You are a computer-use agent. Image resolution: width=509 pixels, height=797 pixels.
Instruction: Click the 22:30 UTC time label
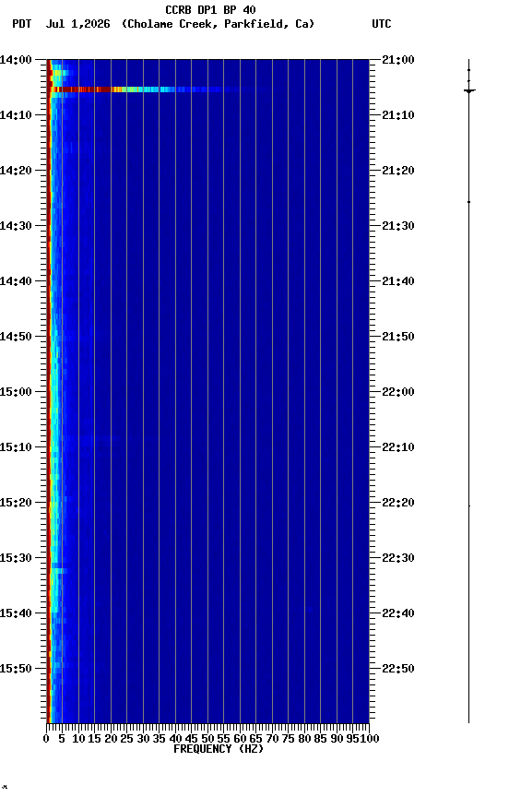click(x=398, y=558)
